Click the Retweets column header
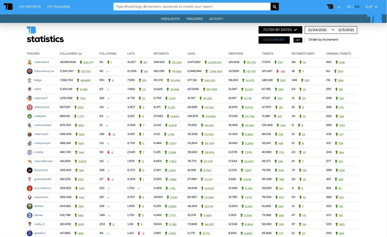387x237 pixels. (x=161, y=54)
